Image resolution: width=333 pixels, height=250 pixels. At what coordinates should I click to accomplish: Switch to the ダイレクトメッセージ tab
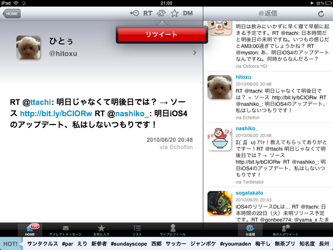[x=66, y=230]
